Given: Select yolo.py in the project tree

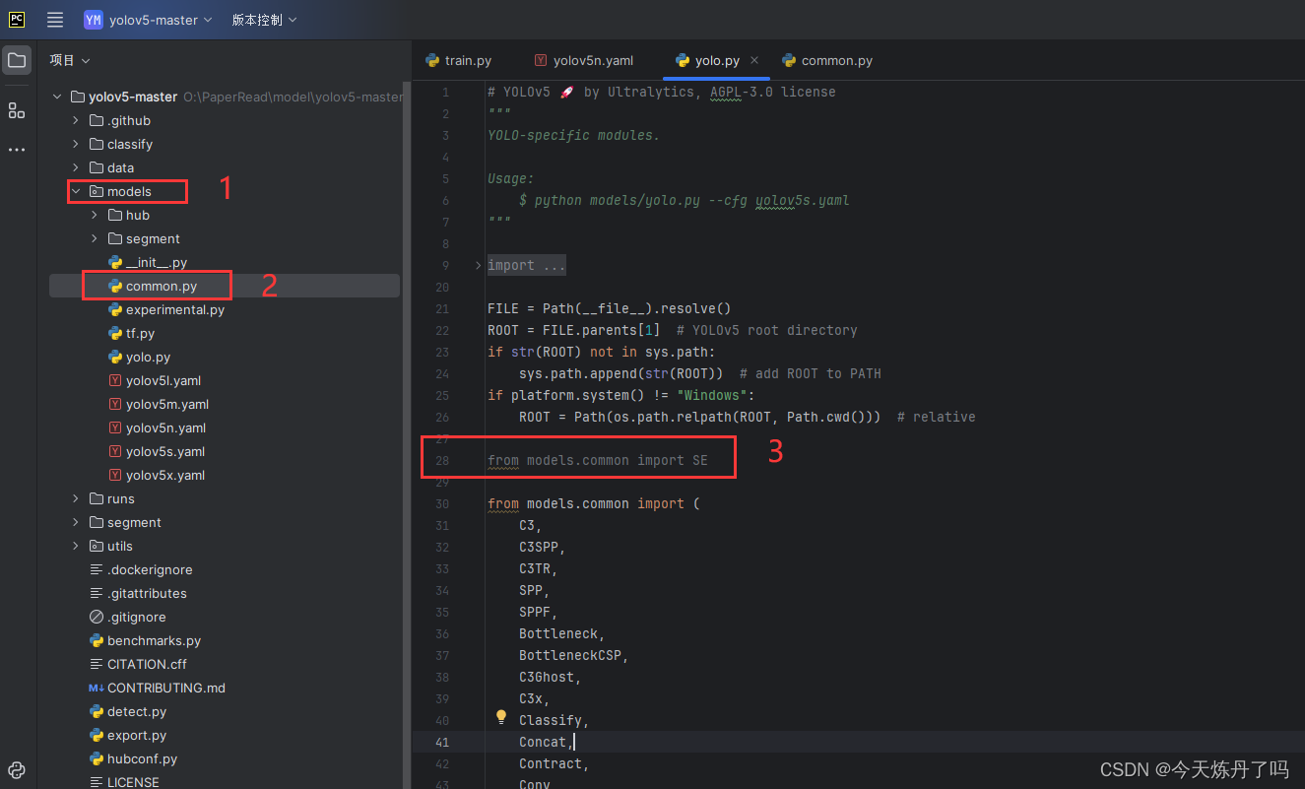Looking at the screenshot, I should pos(139,357).
